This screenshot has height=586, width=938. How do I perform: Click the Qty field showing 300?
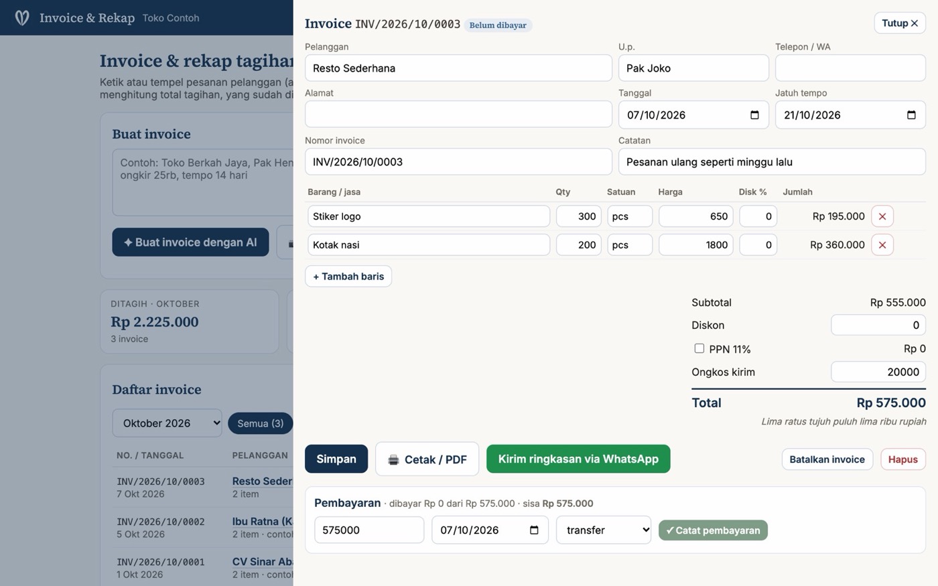[579, 216]
